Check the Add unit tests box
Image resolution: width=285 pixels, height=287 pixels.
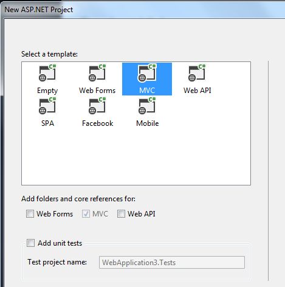pyautogui.click(x=30, y=243)
